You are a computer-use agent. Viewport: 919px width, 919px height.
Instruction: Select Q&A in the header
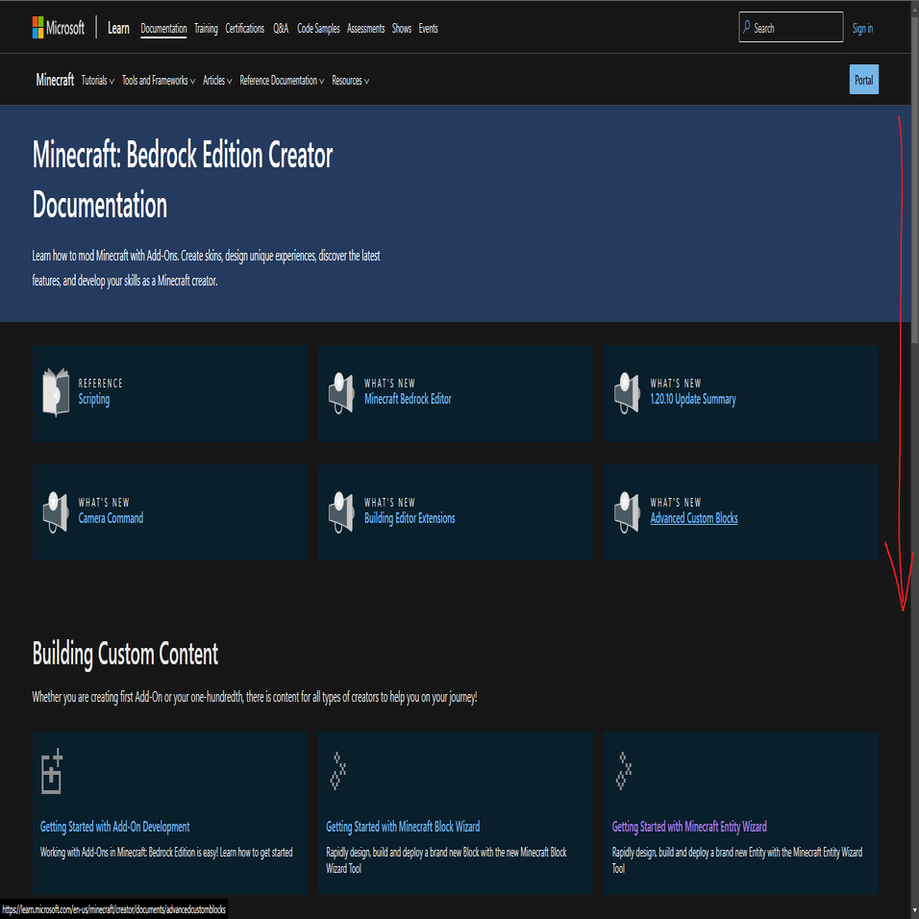click(281, 28)
